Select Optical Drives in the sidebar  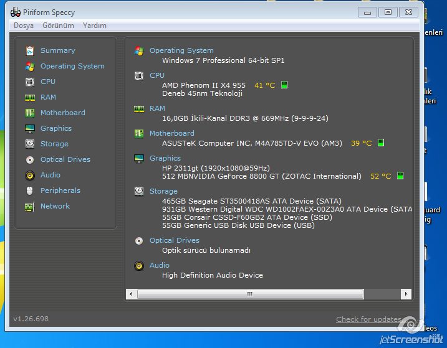click(65, 160)
